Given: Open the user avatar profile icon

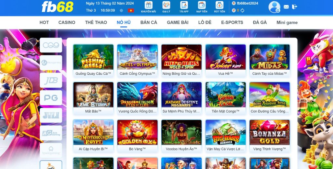Looking at the screenshot, I should 274,7.
